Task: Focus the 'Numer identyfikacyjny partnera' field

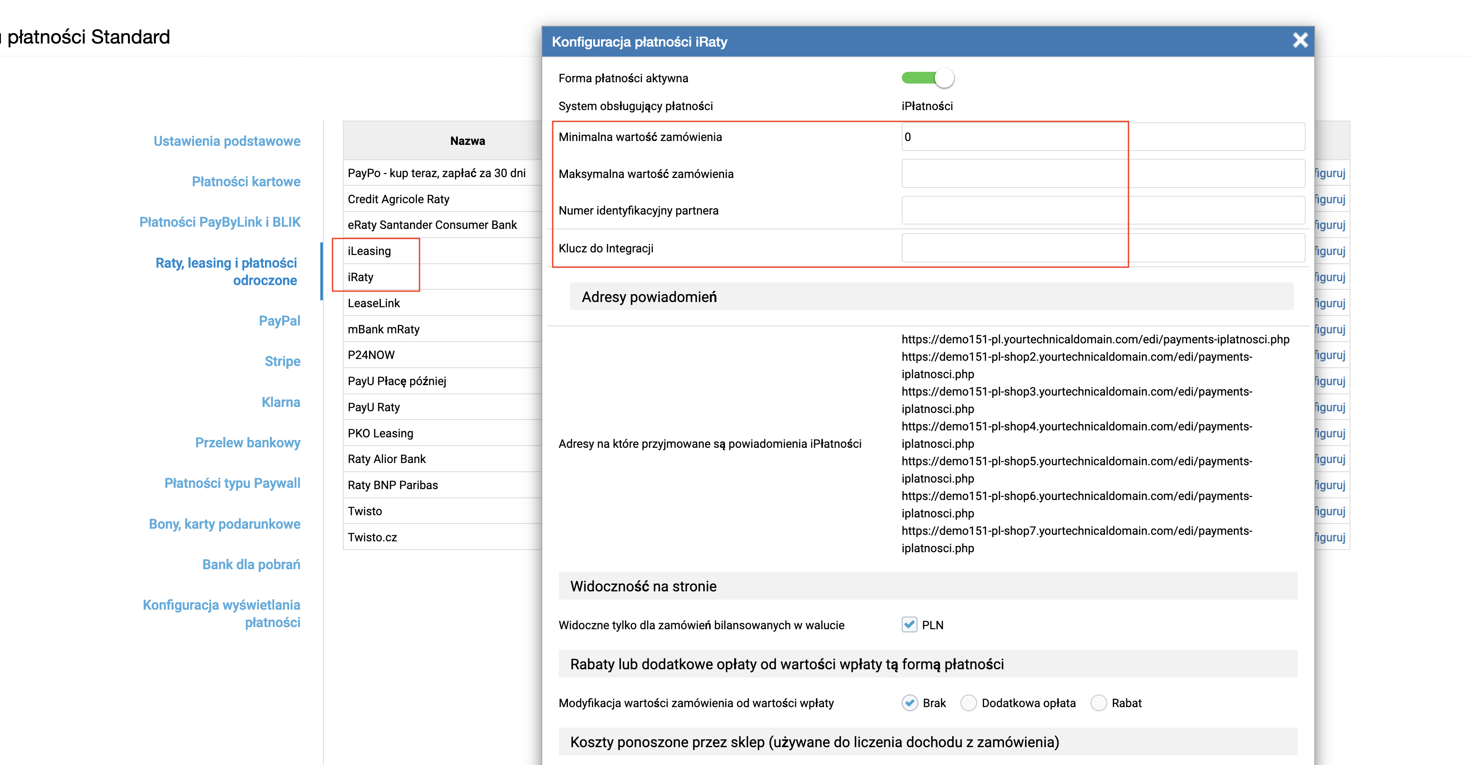Action: coord(1103,211)
